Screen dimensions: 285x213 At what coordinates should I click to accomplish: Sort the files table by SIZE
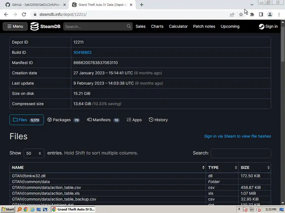(x=255, y=168)
